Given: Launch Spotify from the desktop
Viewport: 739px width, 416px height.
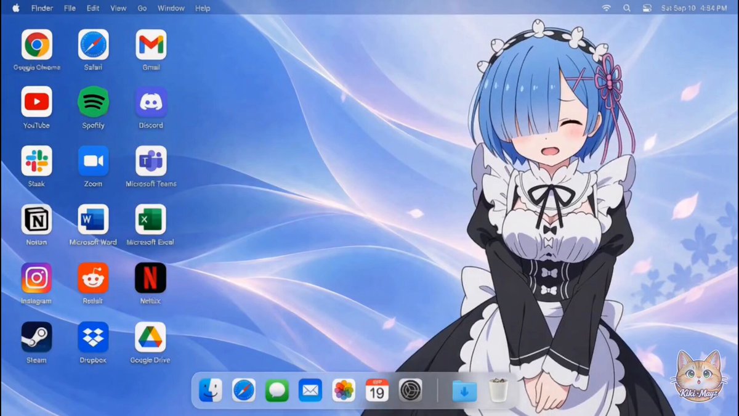Looking at the screenshot, I should point(93,102).
